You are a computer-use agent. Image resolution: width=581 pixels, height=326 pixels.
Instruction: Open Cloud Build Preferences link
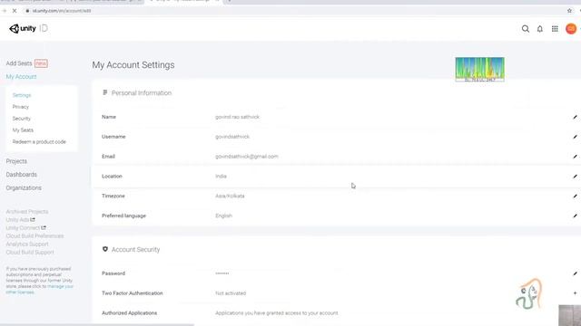coord(34,236)
